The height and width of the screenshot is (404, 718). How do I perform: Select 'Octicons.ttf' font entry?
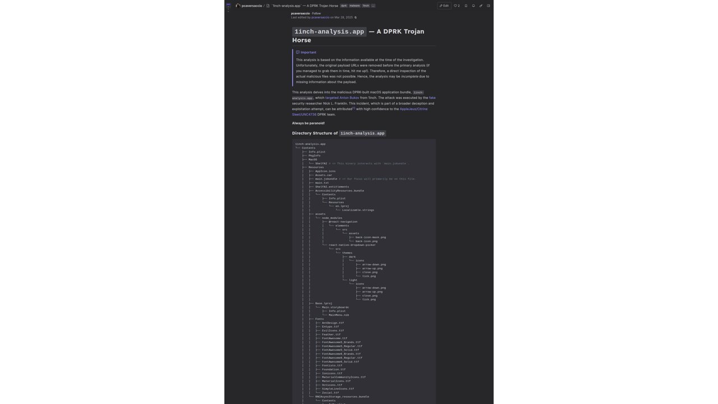coord(332,385)
